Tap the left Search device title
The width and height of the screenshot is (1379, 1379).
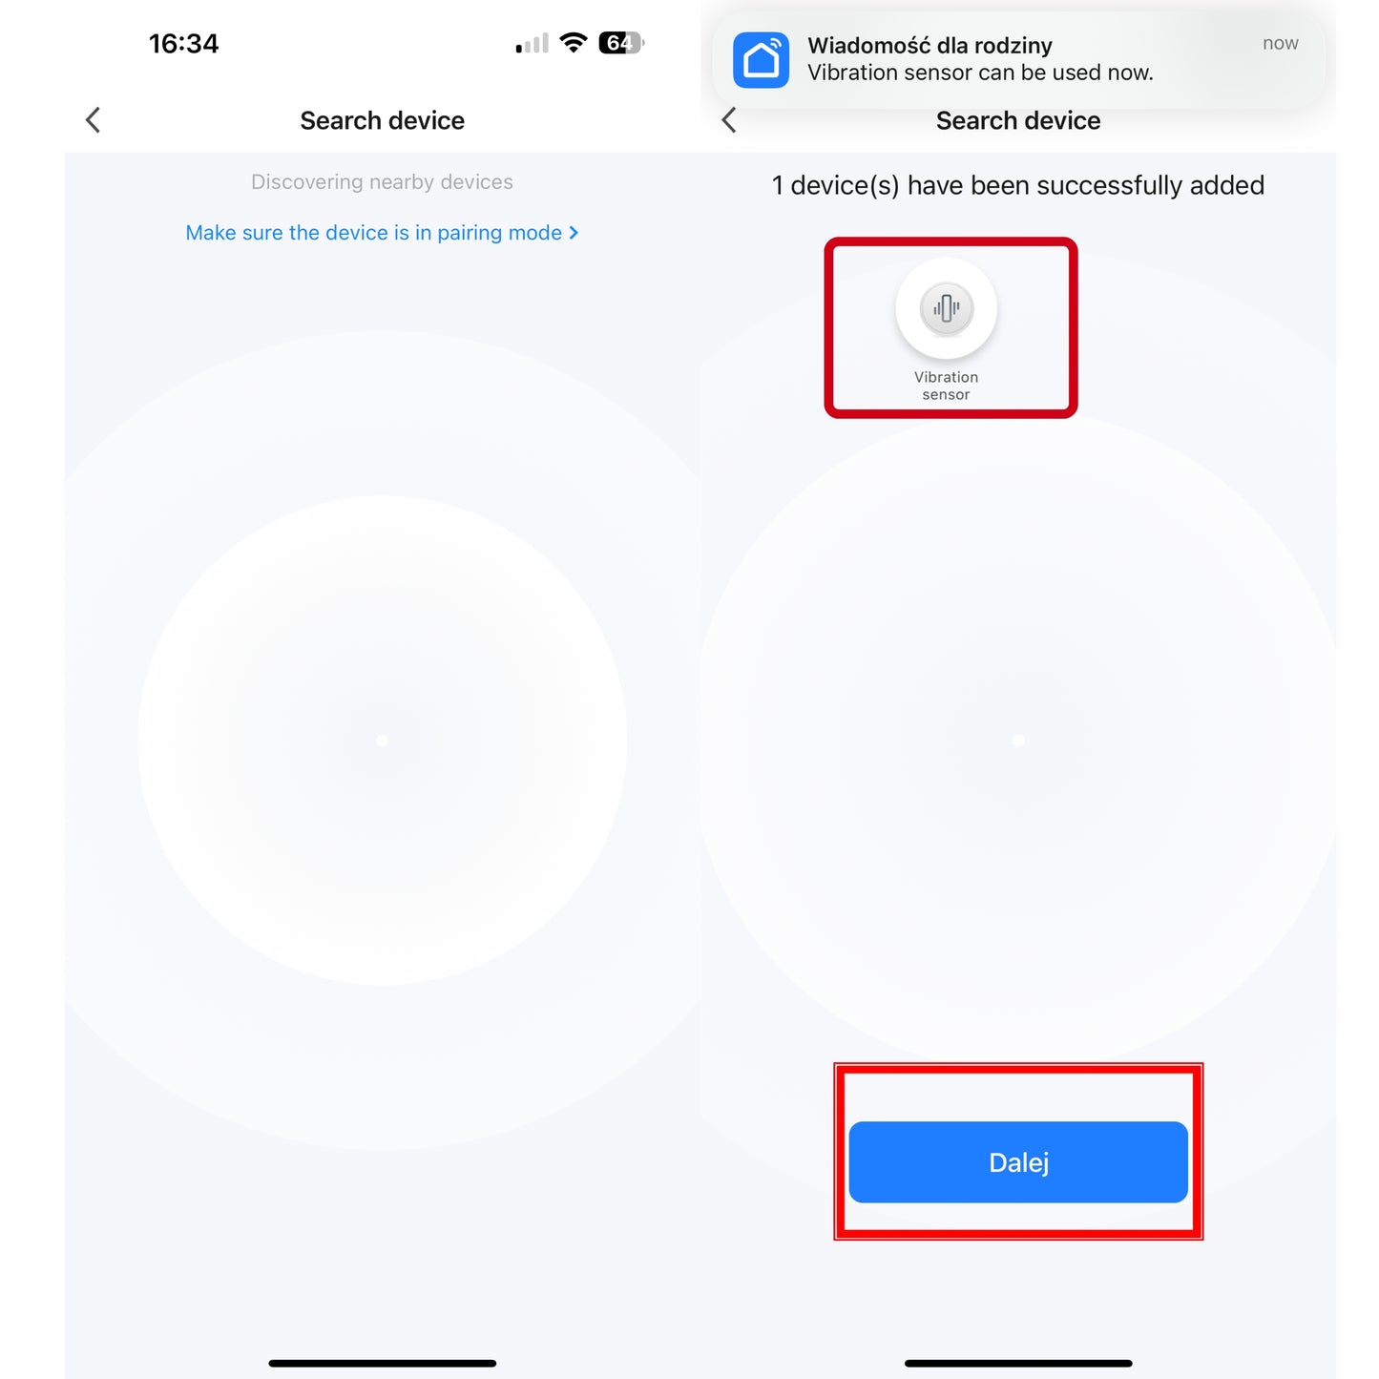[x=382, y=120]
